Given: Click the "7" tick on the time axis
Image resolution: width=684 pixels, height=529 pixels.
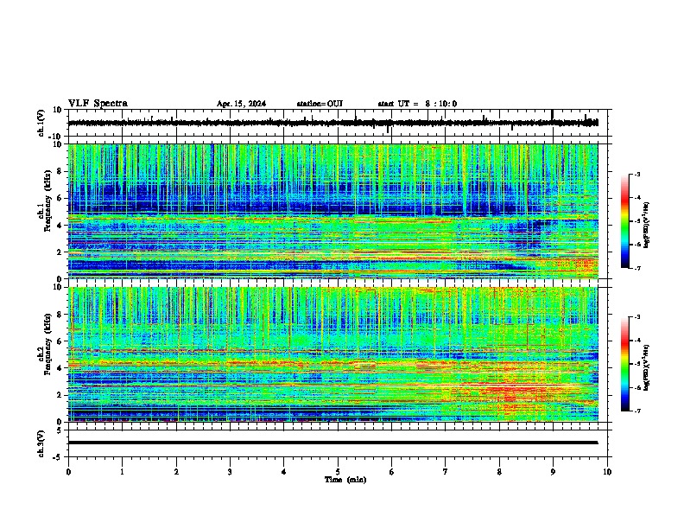Looking at the screenshot, I should pos(446,472).
